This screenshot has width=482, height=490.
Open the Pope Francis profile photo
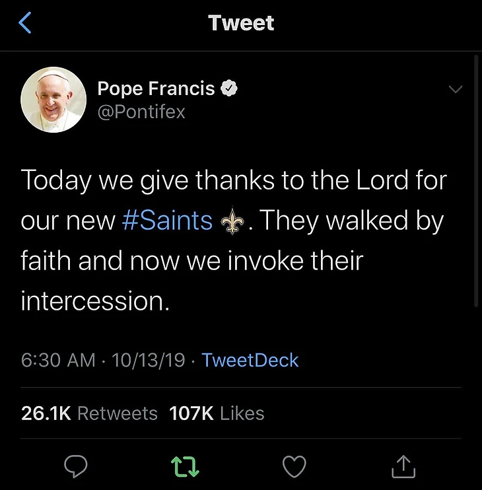point(54,100)
